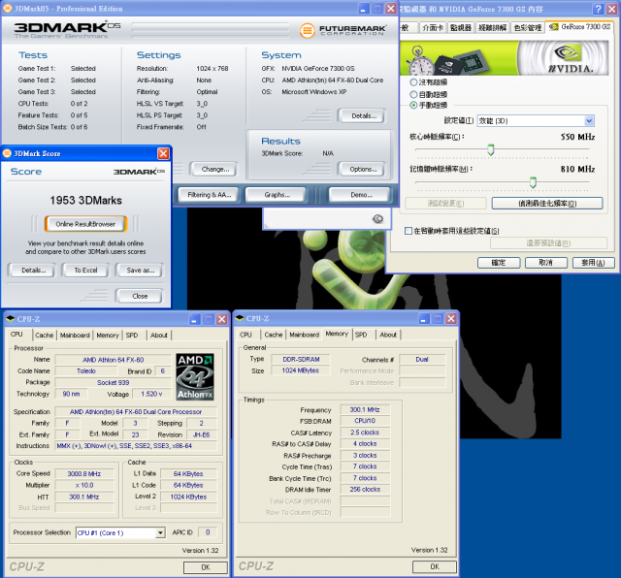Click the AMD Athlon 64 FX logo
Screen dimensions: 621x578
click(195, 376)
